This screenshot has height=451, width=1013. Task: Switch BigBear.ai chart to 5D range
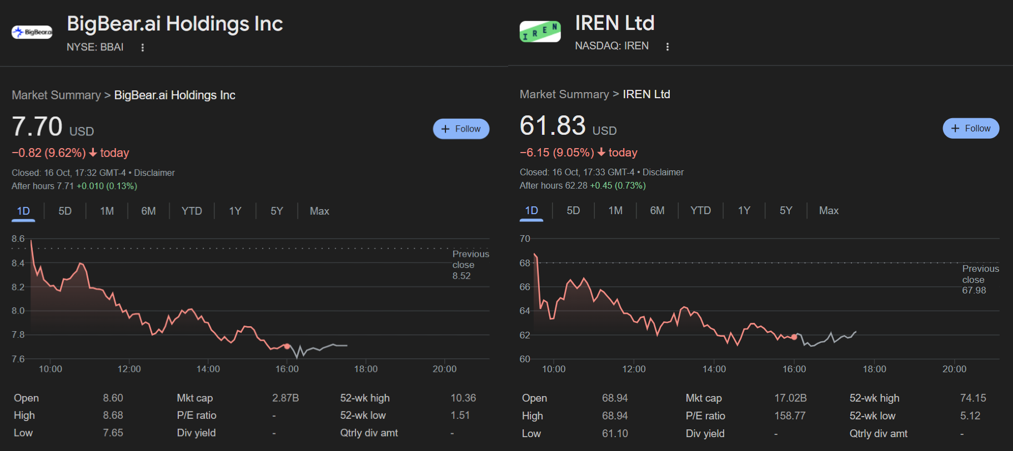coord(65,211)
